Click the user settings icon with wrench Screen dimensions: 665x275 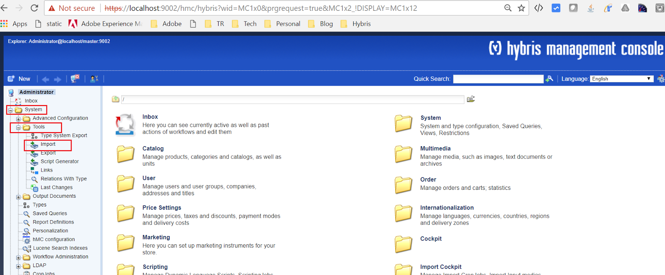tap(94, 79)
